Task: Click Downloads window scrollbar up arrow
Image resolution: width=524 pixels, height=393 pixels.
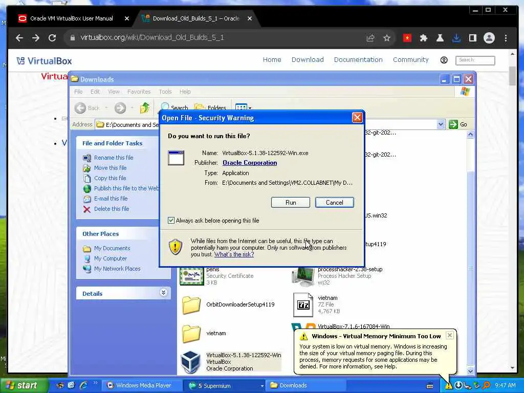Action: (470, 135)
